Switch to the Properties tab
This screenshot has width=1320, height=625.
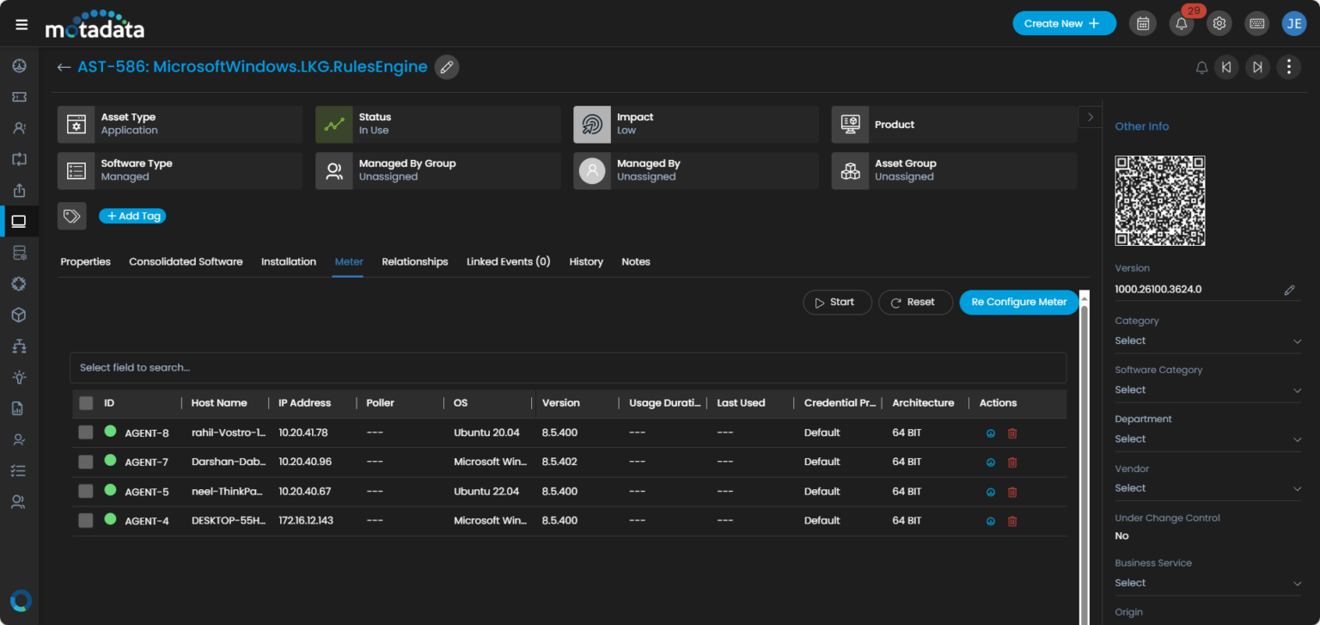[85, 262]
